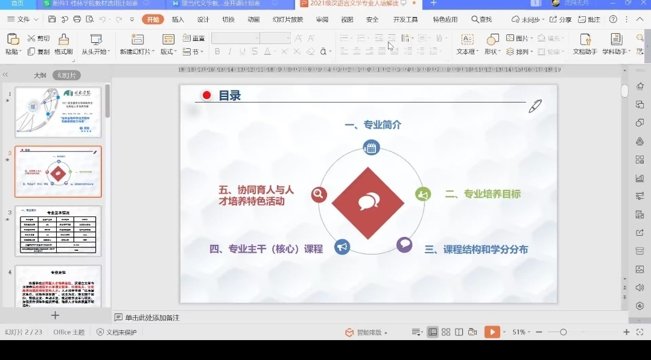Click the help question mark icon
This screenshot has width=651, height=360.
(614, 19)
